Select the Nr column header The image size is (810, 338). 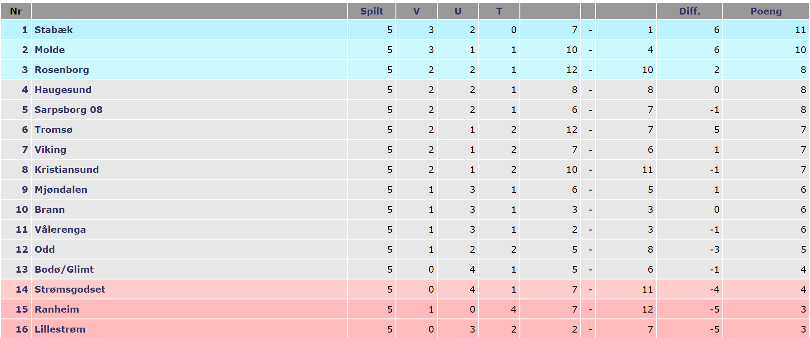[x=16, y=11]
